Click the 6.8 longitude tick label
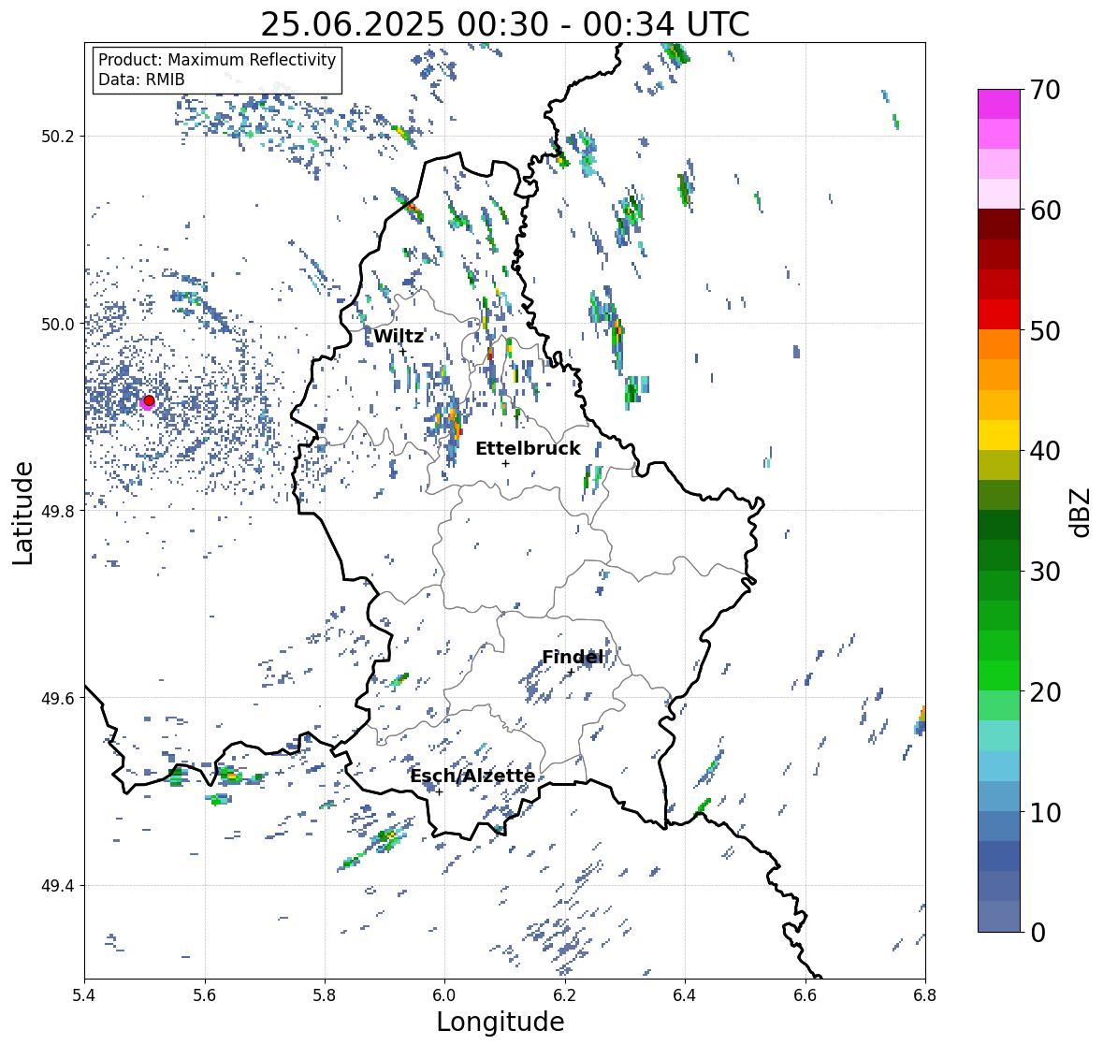1103x1045 pixels. point(925,994)
